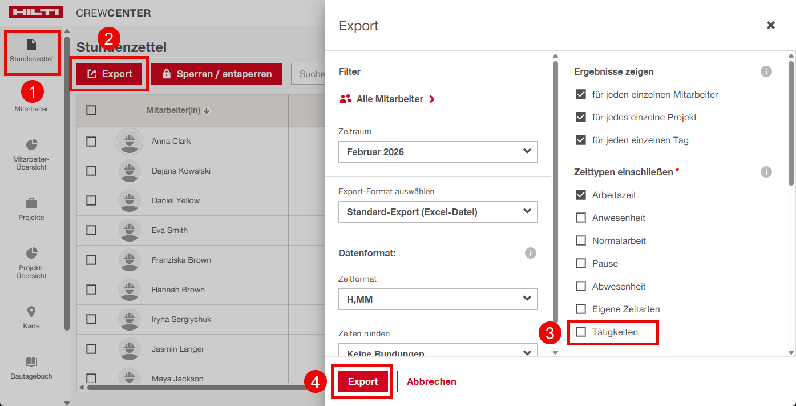This screenshot has width=796, height=406.
Task: Enable the Tätigkeiten checkbox
Action: 581,332
